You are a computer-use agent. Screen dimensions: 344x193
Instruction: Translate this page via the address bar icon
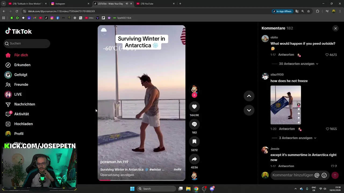(x=297, y=11)
